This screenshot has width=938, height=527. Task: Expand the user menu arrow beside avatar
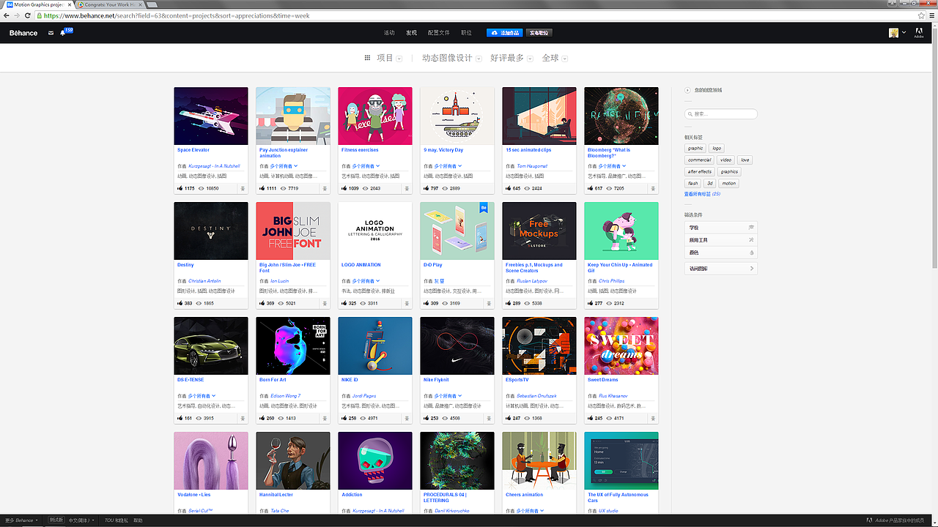click(904, 33)
